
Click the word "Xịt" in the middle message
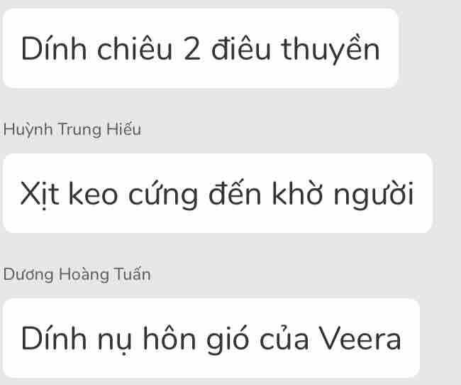[40, 194]
